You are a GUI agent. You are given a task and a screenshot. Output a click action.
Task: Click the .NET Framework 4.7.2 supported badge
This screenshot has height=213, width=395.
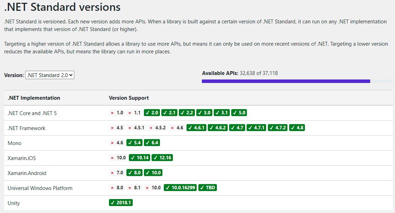click(x=278, y=128)
